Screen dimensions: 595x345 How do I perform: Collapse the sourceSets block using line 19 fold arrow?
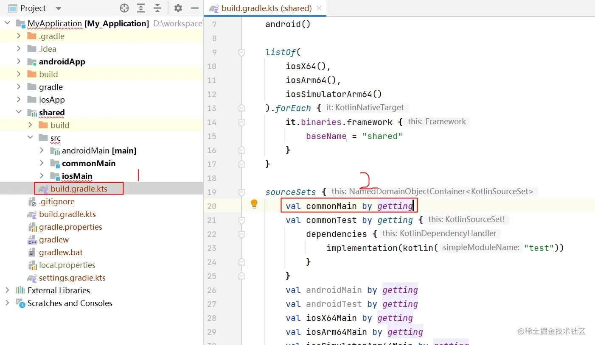point(242,191)
